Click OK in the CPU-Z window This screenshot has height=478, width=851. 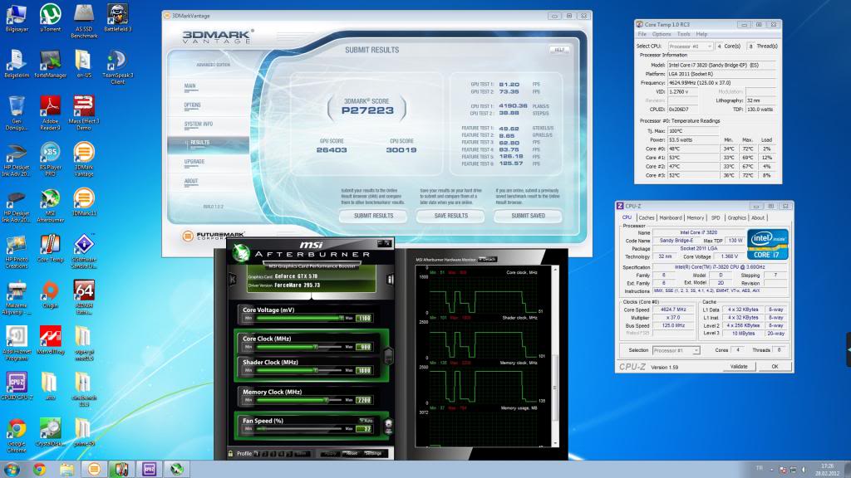click(775, 367)
